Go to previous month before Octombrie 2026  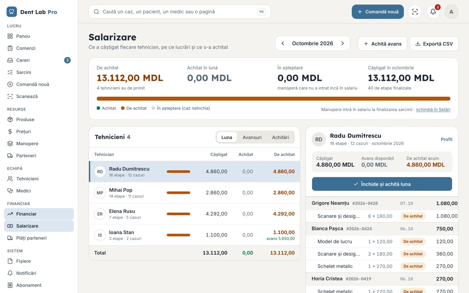click(283, 43)
